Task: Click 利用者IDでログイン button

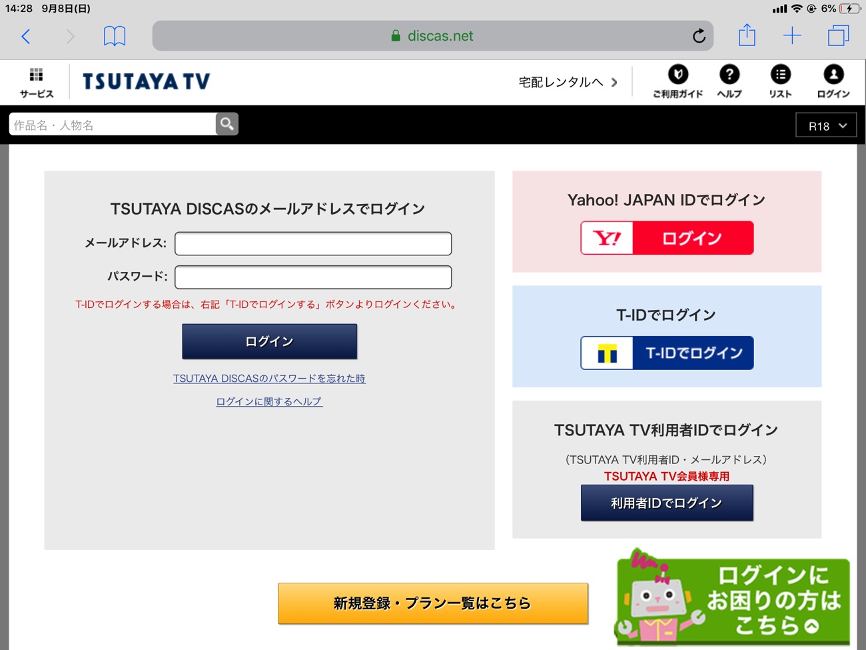Action: tap(667, 503)
